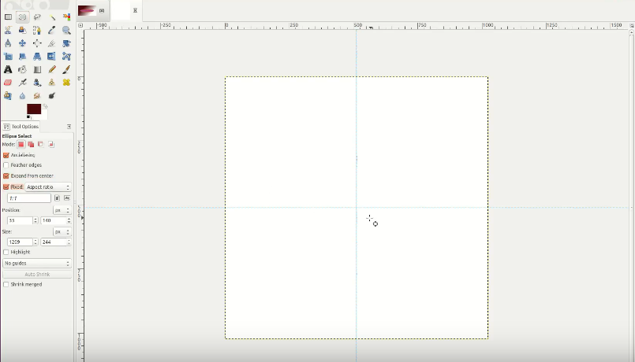This screenshot has height=362, width=635.
Task: Select the Perspective Clone tool
Action: (x=8, y=96)
